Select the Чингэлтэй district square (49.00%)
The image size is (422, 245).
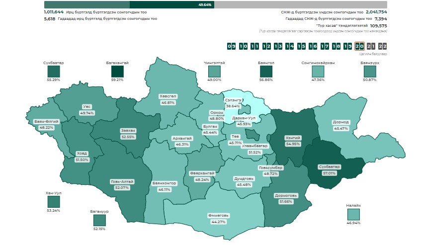click(214, 72)
